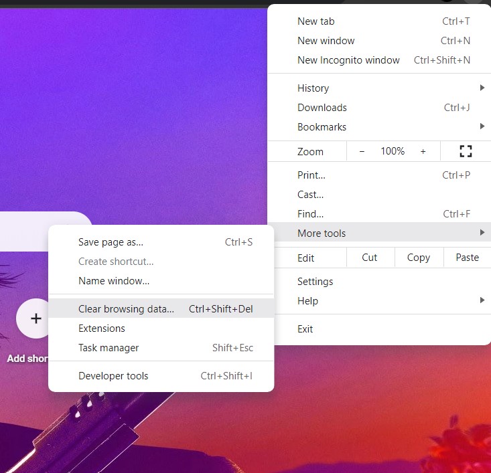Click the 100% zoom level value
The image size is (491, 473).
393,151
